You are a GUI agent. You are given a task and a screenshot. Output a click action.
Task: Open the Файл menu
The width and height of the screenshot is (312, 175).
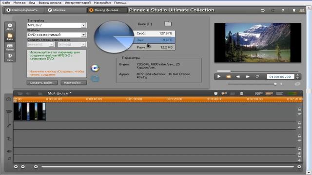pyautogui.click(x=6, y=3)
